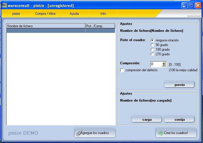Click the Nombre de fichero[no cargado] label

[146, 100]
